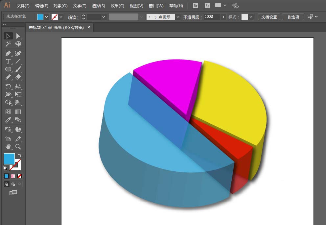
Task: Select the Gradient tool
Action: tap(18, 112)
